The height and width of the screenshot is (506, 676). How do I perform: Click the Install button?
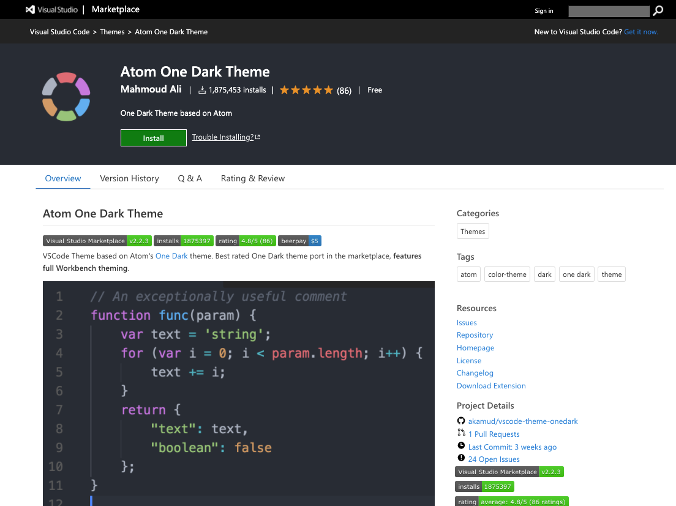tap(153, 138)
